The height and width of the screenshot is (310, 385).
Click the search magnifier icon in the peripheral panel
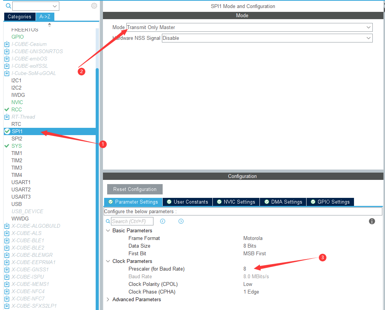click(8, 6)
